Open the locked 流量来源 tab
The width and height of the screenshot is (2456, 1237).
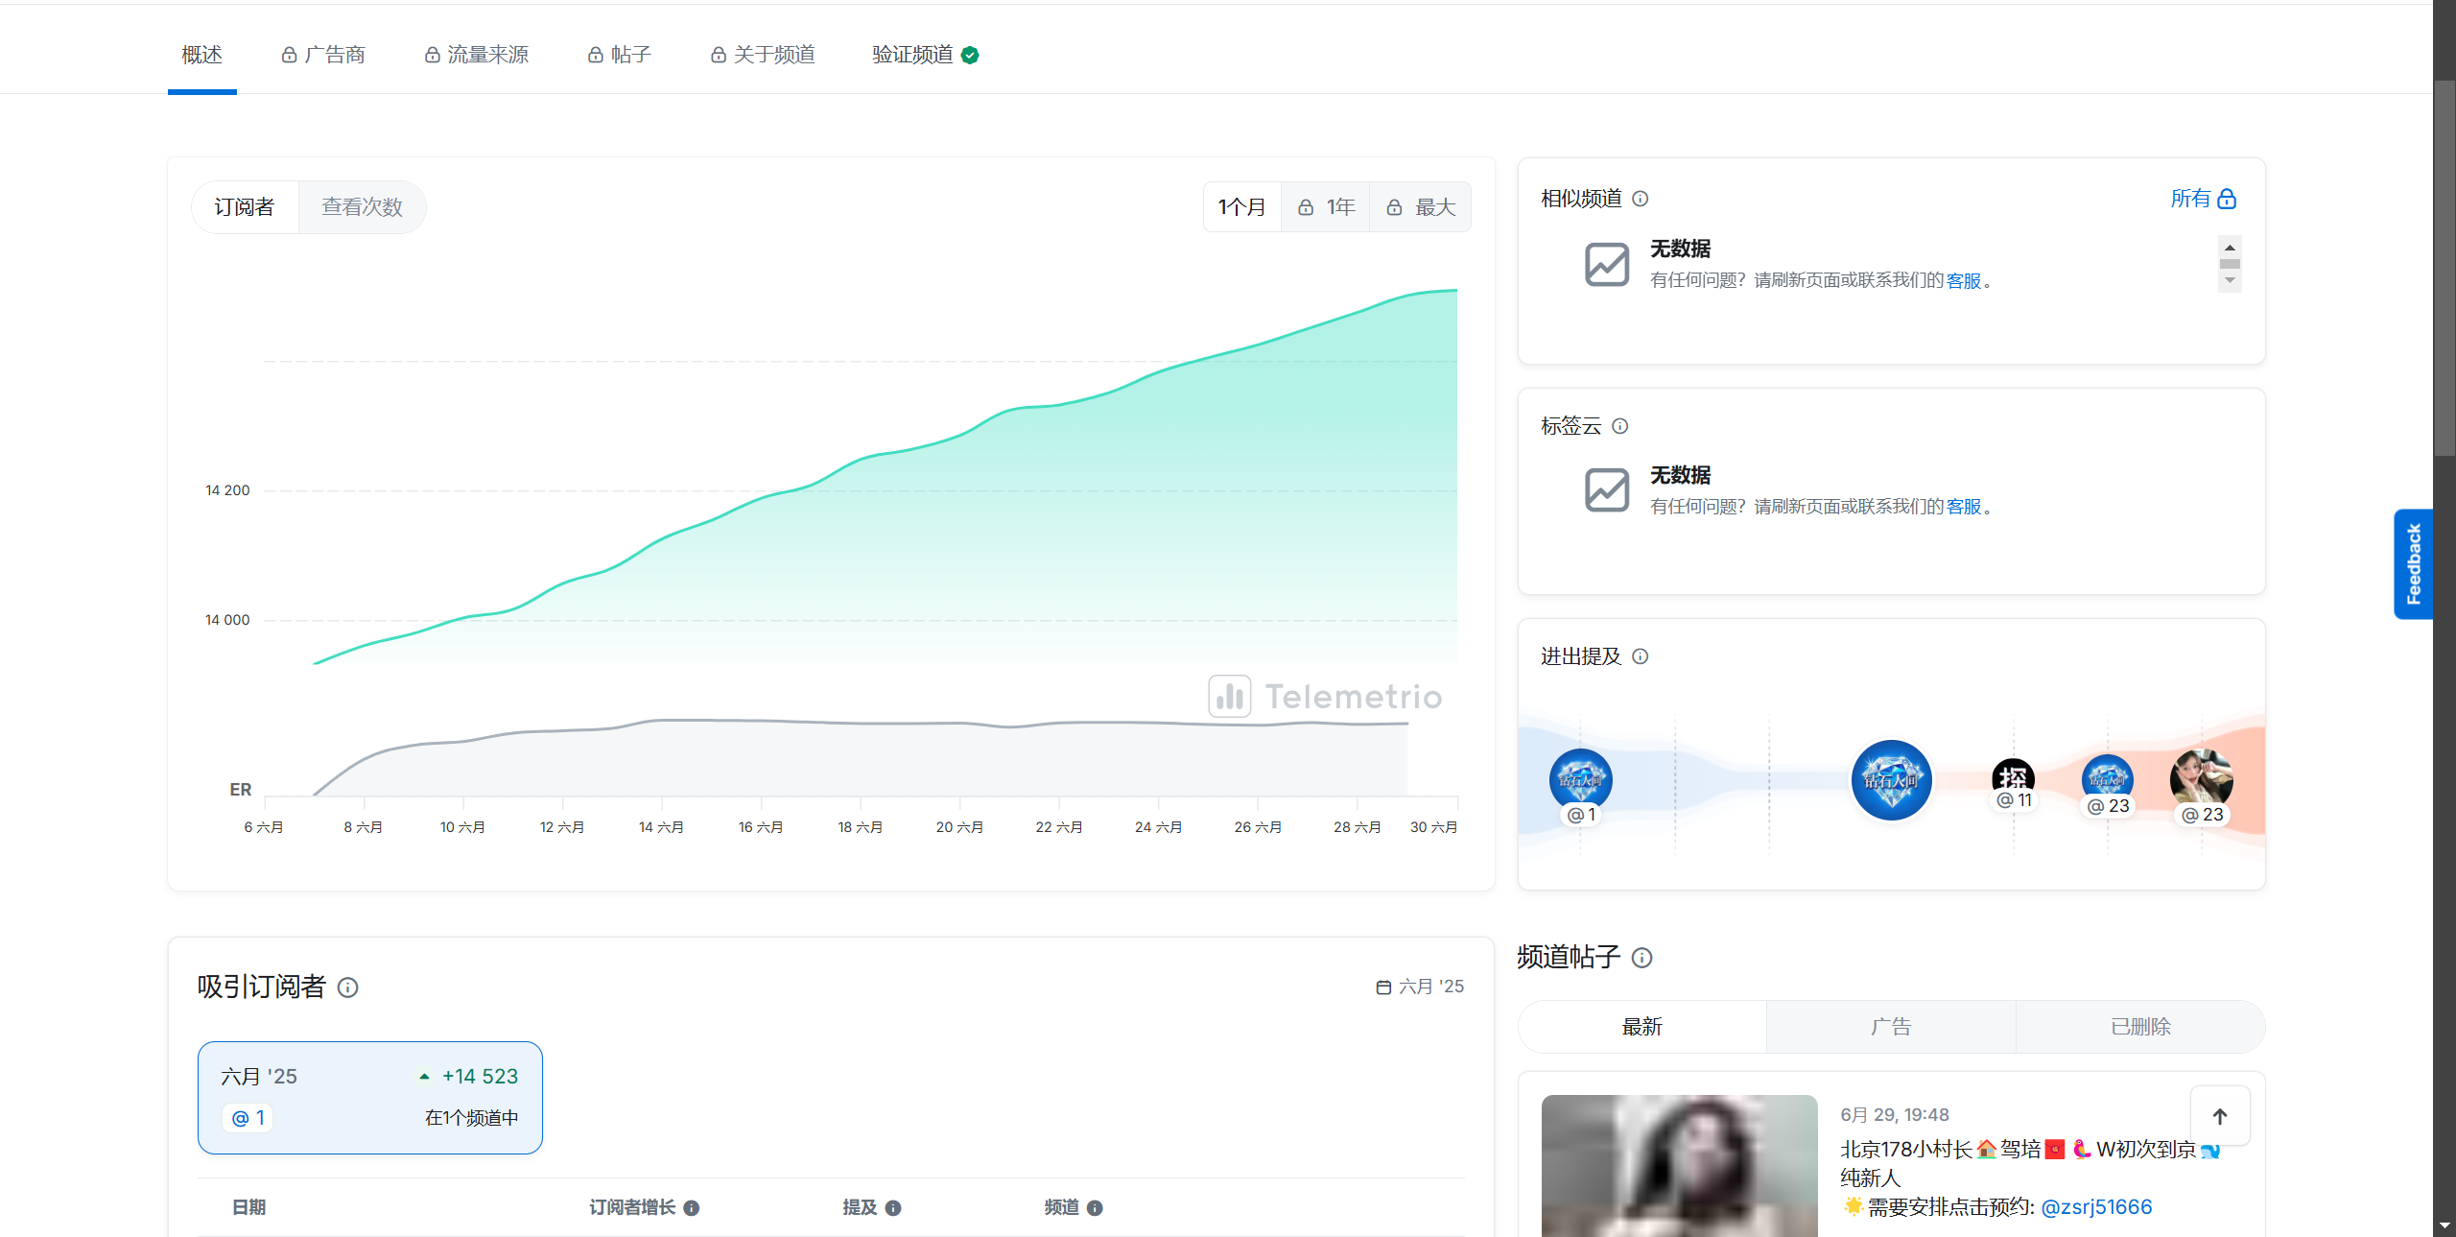coord(477,55)
